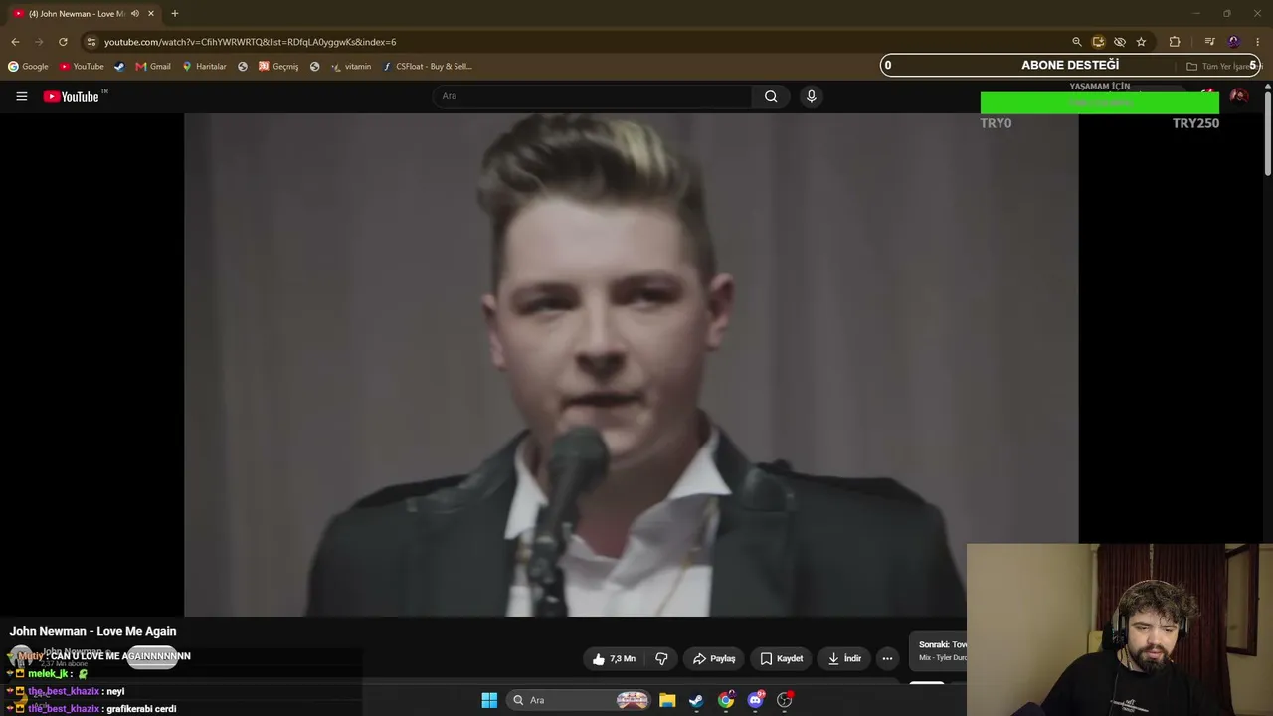The image size is (1273, 716).
Task: Open OBS Studio from the taskbar
Action: (x=784, y=700)
